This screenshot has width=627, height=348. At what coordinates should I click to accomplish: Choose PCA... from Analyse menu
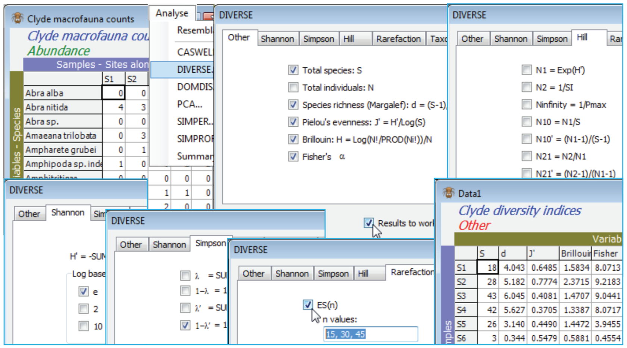pyautogui.click(x=182, y=104)
